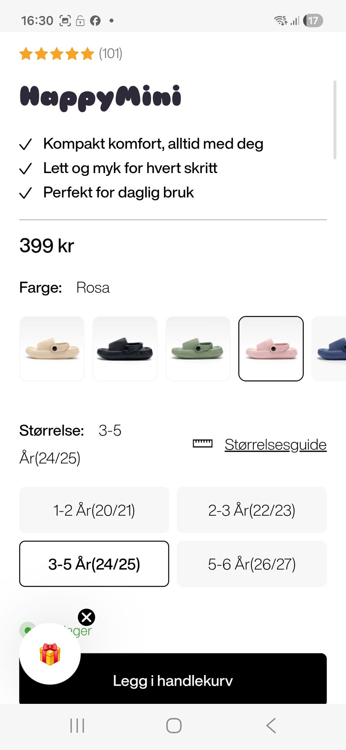
Task: Pick the navy blue sandal swatch
Action: 329,349
